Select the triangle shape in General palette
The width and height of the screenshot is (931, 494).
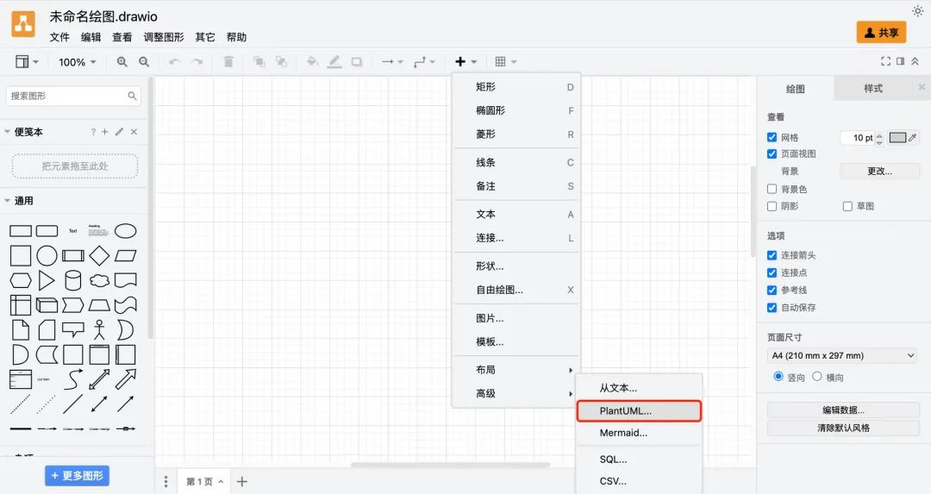click(47, 280)
